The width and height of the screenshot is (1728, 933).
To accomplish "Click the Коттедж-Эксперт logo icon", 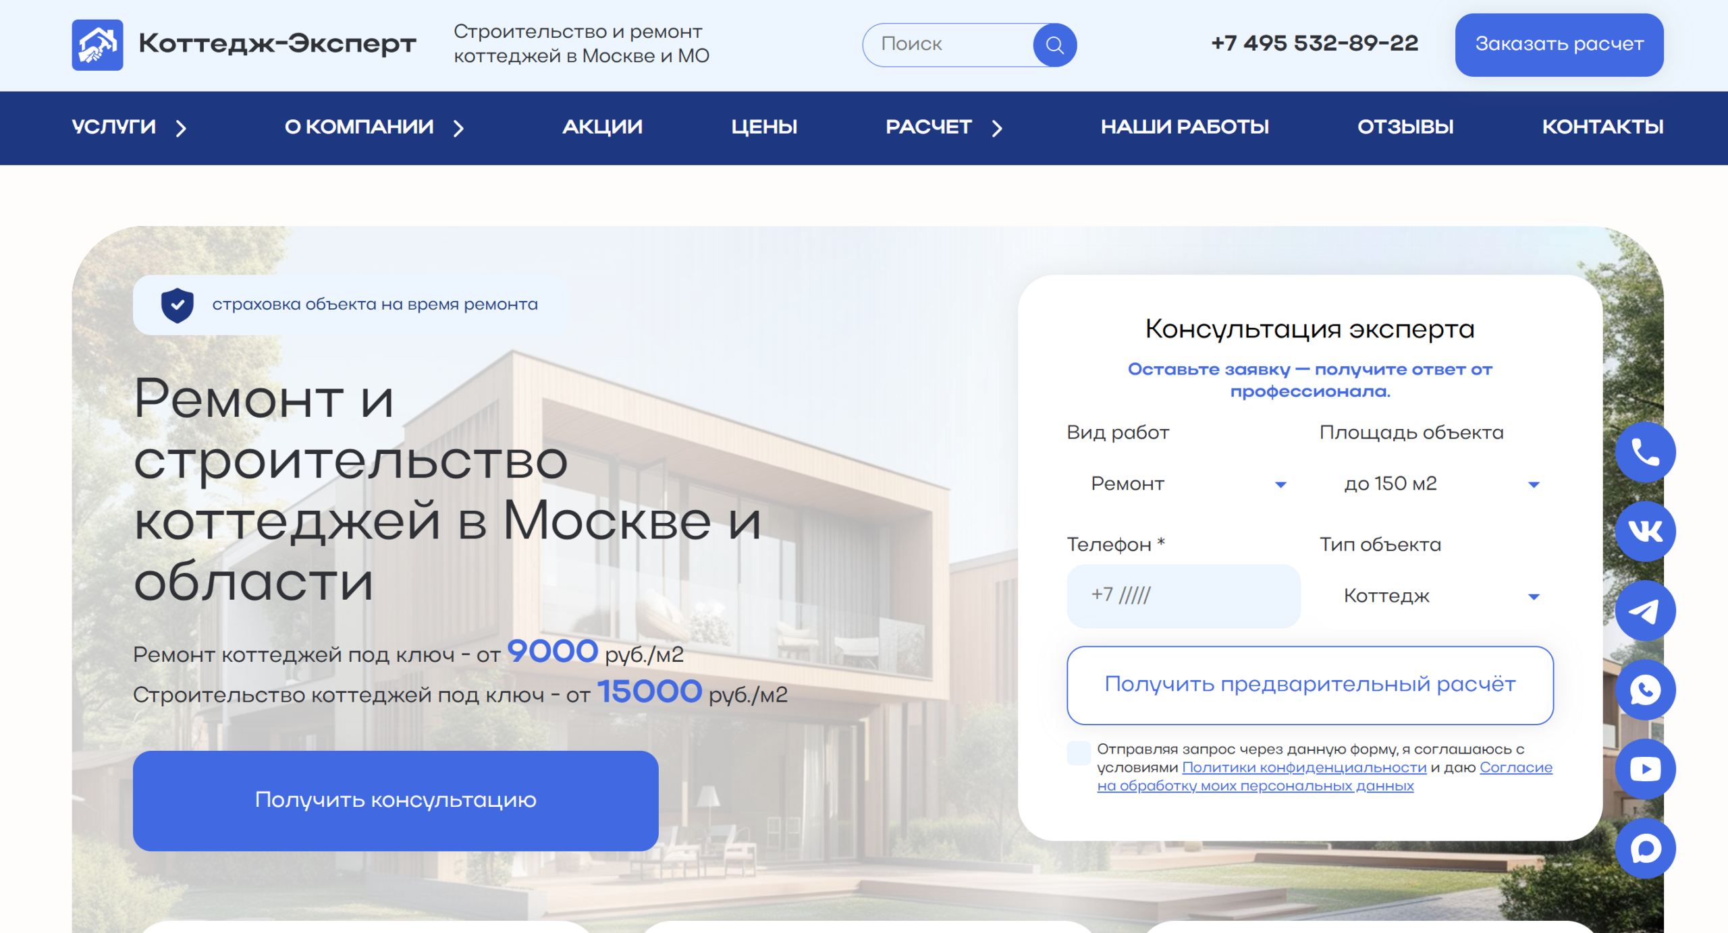I will point(97,45).
